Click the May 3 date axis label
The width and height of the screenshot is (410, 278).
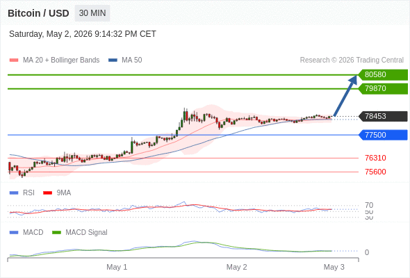[x=334, y=267]
